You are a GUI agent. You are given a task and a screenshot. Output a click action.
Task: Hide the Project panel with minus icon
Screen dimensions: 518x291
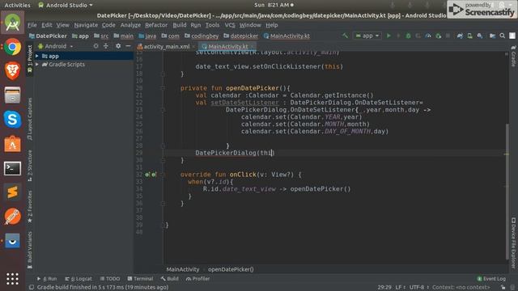coord(128,46)
